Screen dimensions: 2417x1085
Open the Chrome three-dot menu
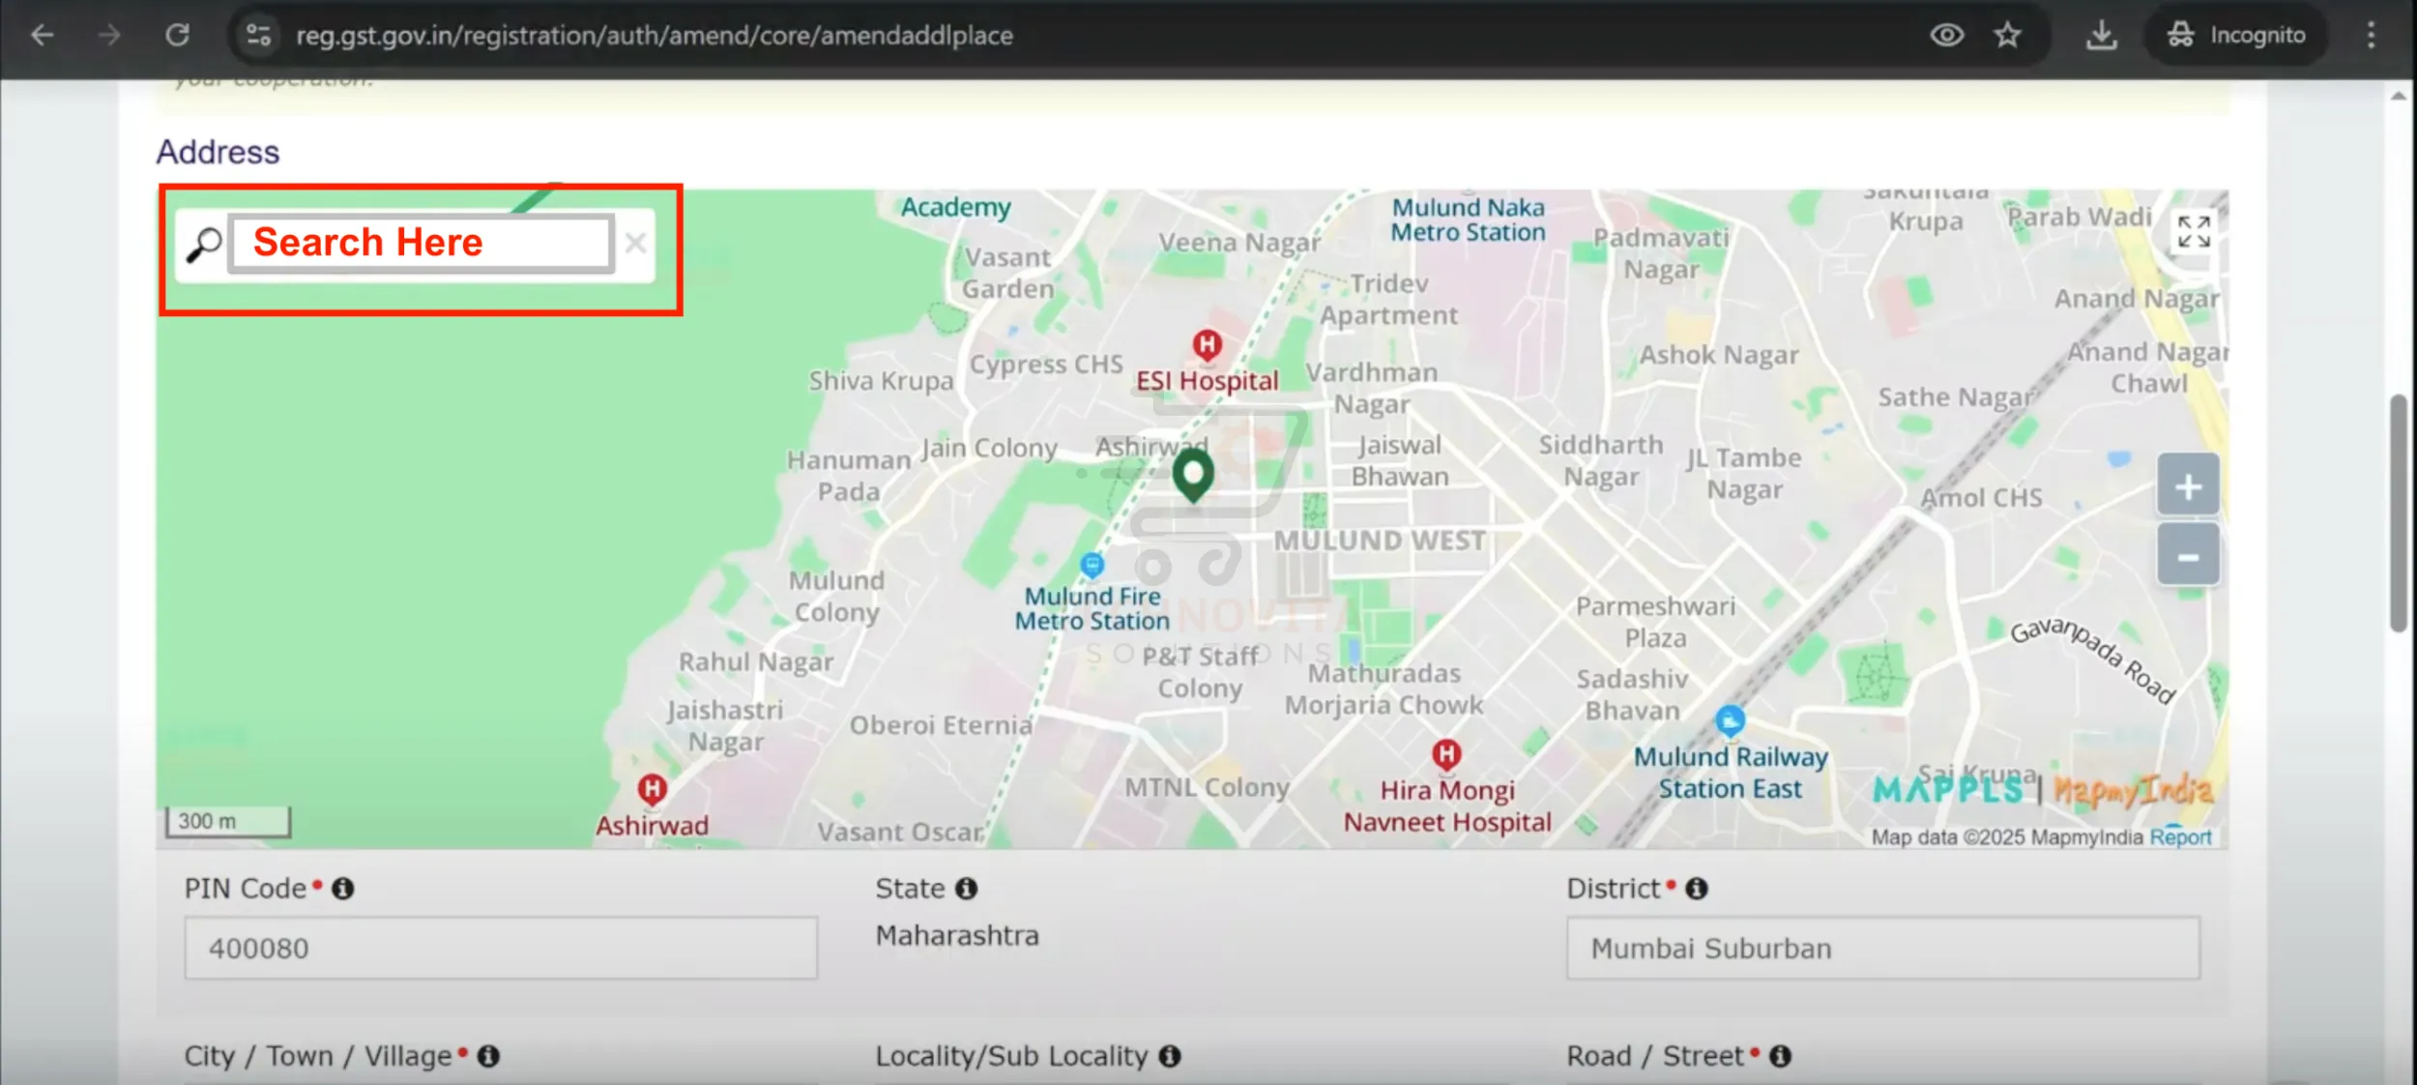click(2373, 35)
